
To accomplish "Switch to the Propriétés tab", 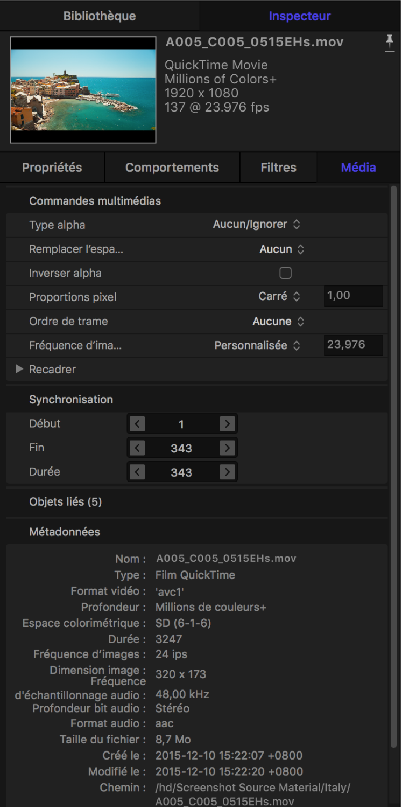I will tap(52, 168).
